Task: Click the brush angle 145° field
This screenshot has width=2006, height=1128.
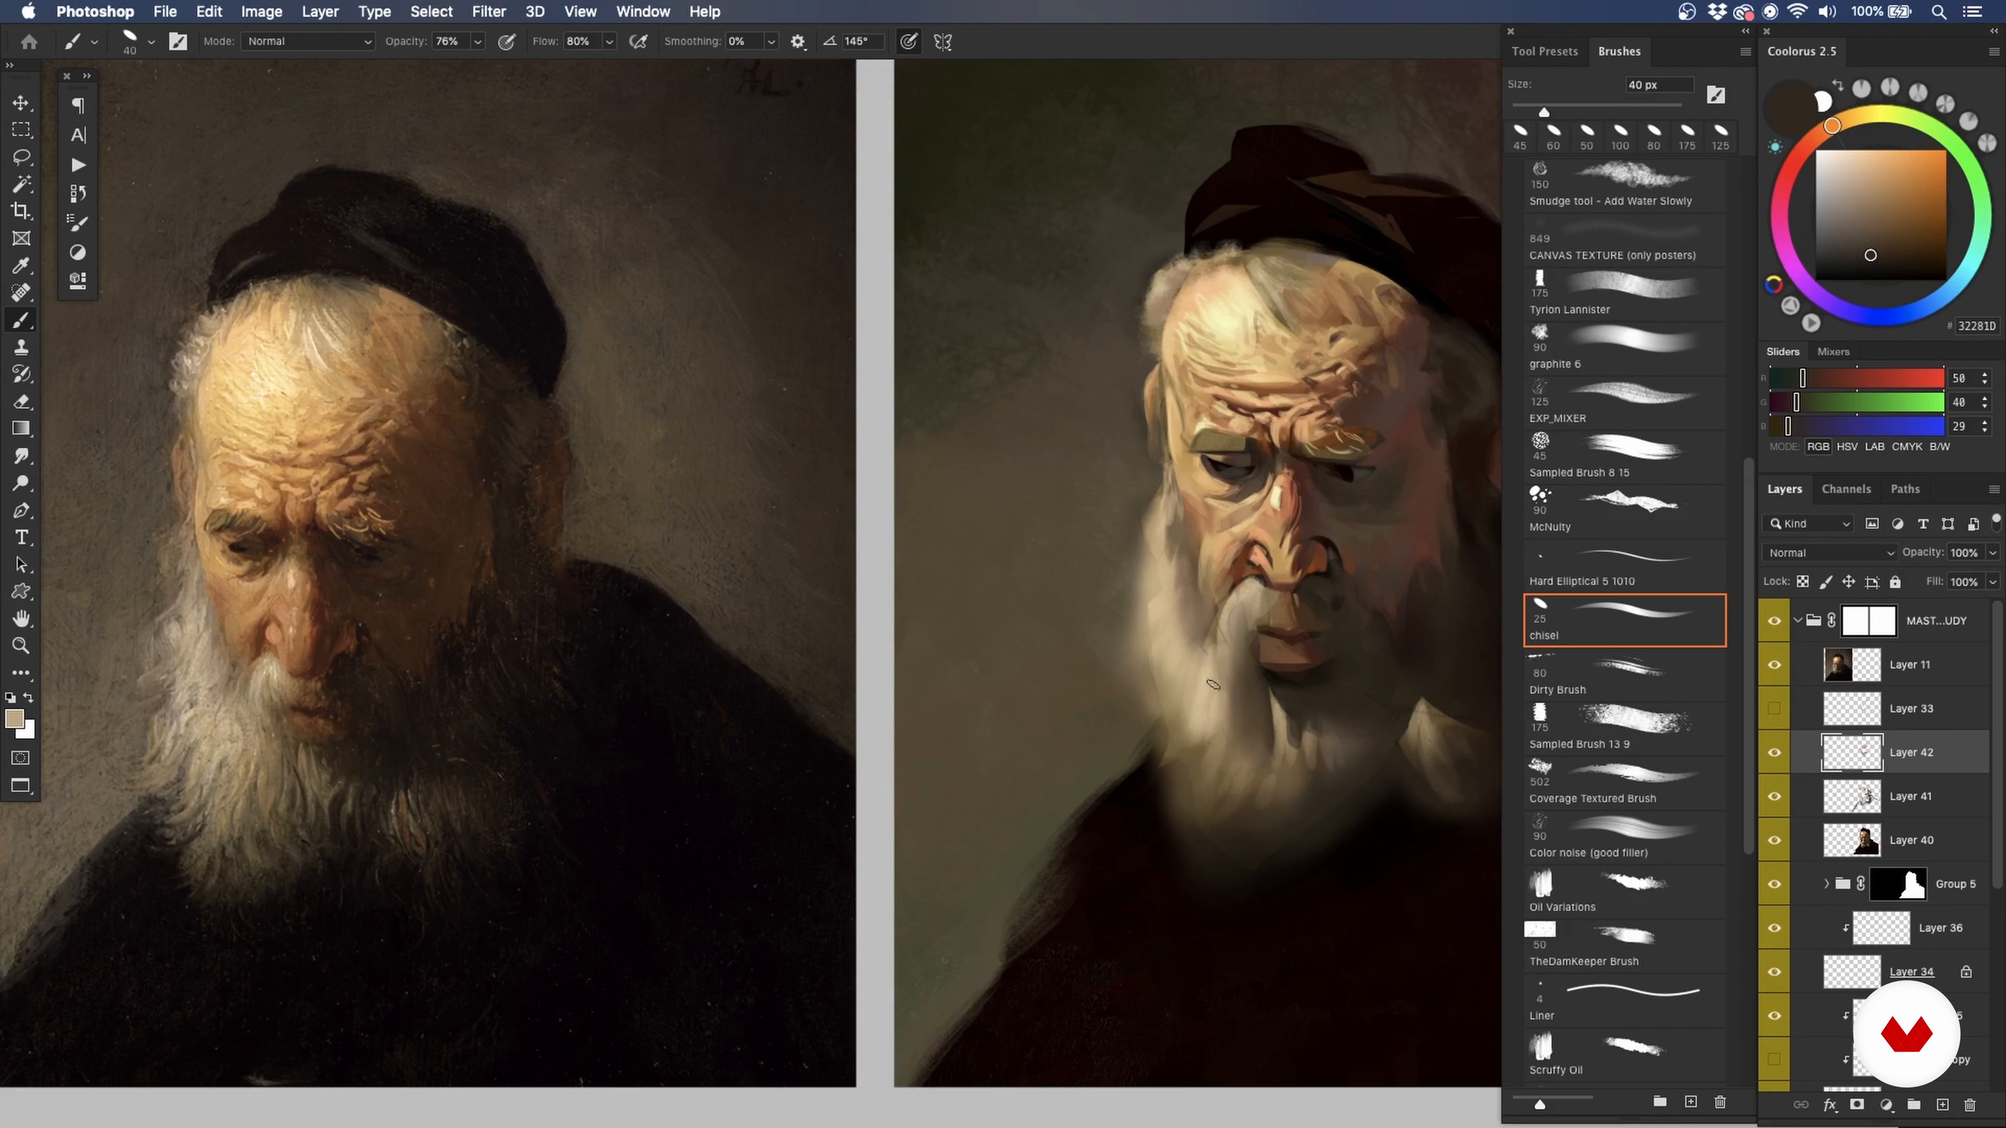Action: 863,41
